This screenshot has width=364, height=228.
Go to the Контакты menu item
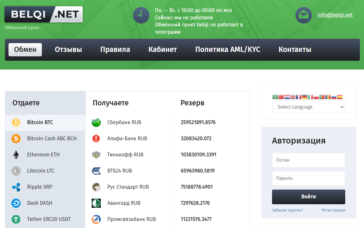(295, 50)
